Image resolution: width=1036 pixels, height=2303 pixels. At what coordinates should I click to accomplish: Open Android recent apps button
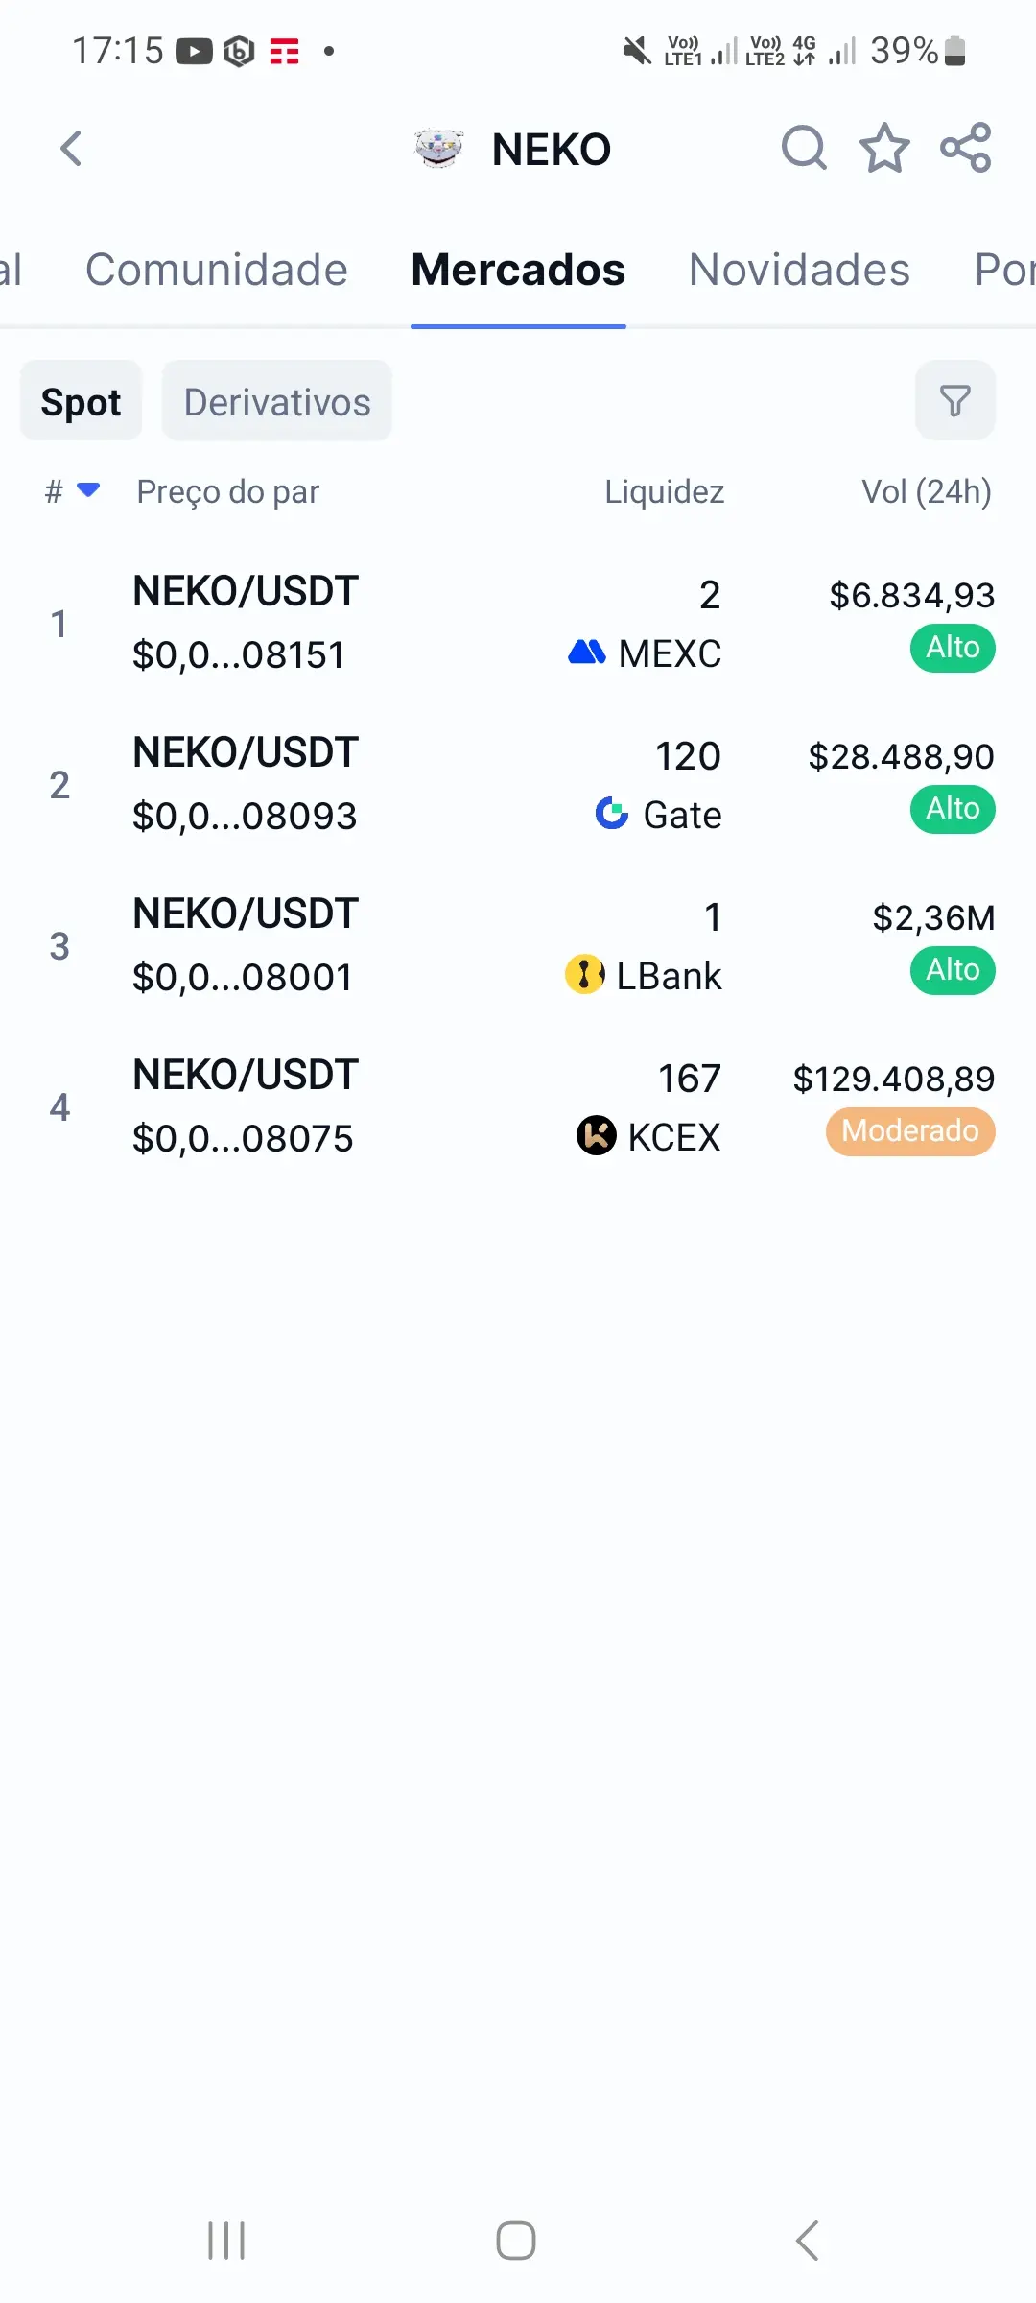click(227, 2242)
